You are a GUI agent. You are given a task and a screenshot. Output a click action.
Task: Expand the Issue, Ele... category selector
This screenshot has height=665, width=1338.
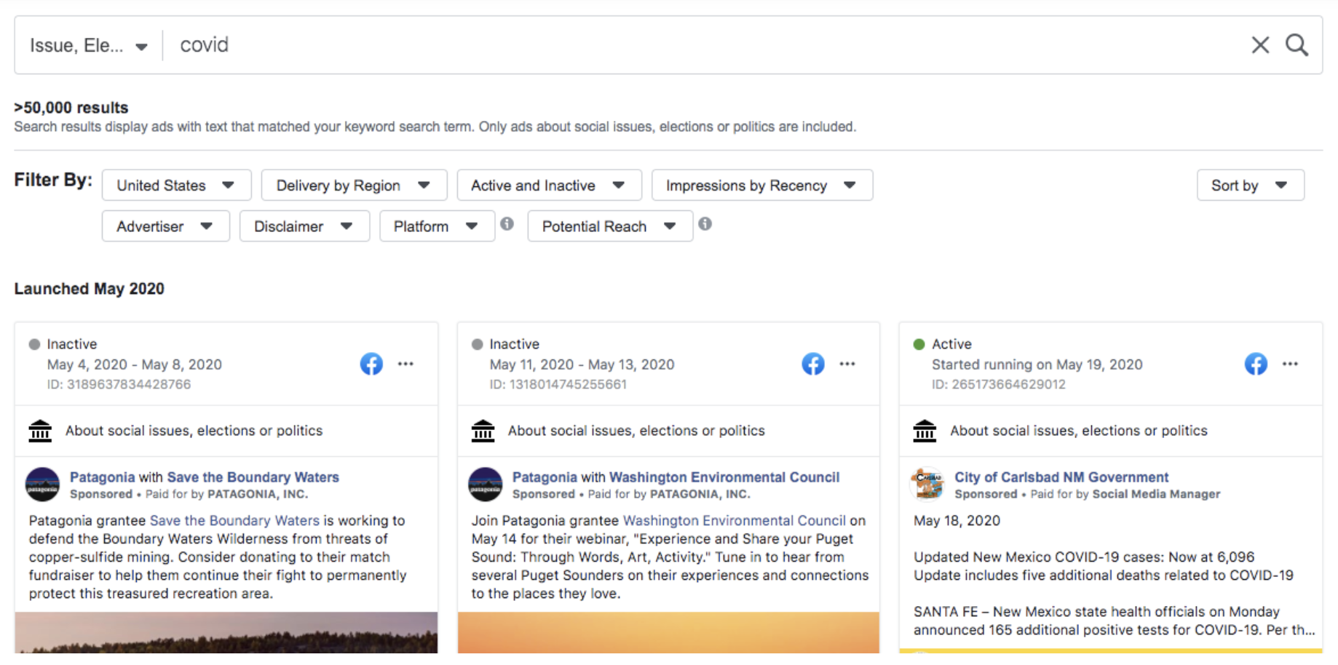tap(89, 46)
